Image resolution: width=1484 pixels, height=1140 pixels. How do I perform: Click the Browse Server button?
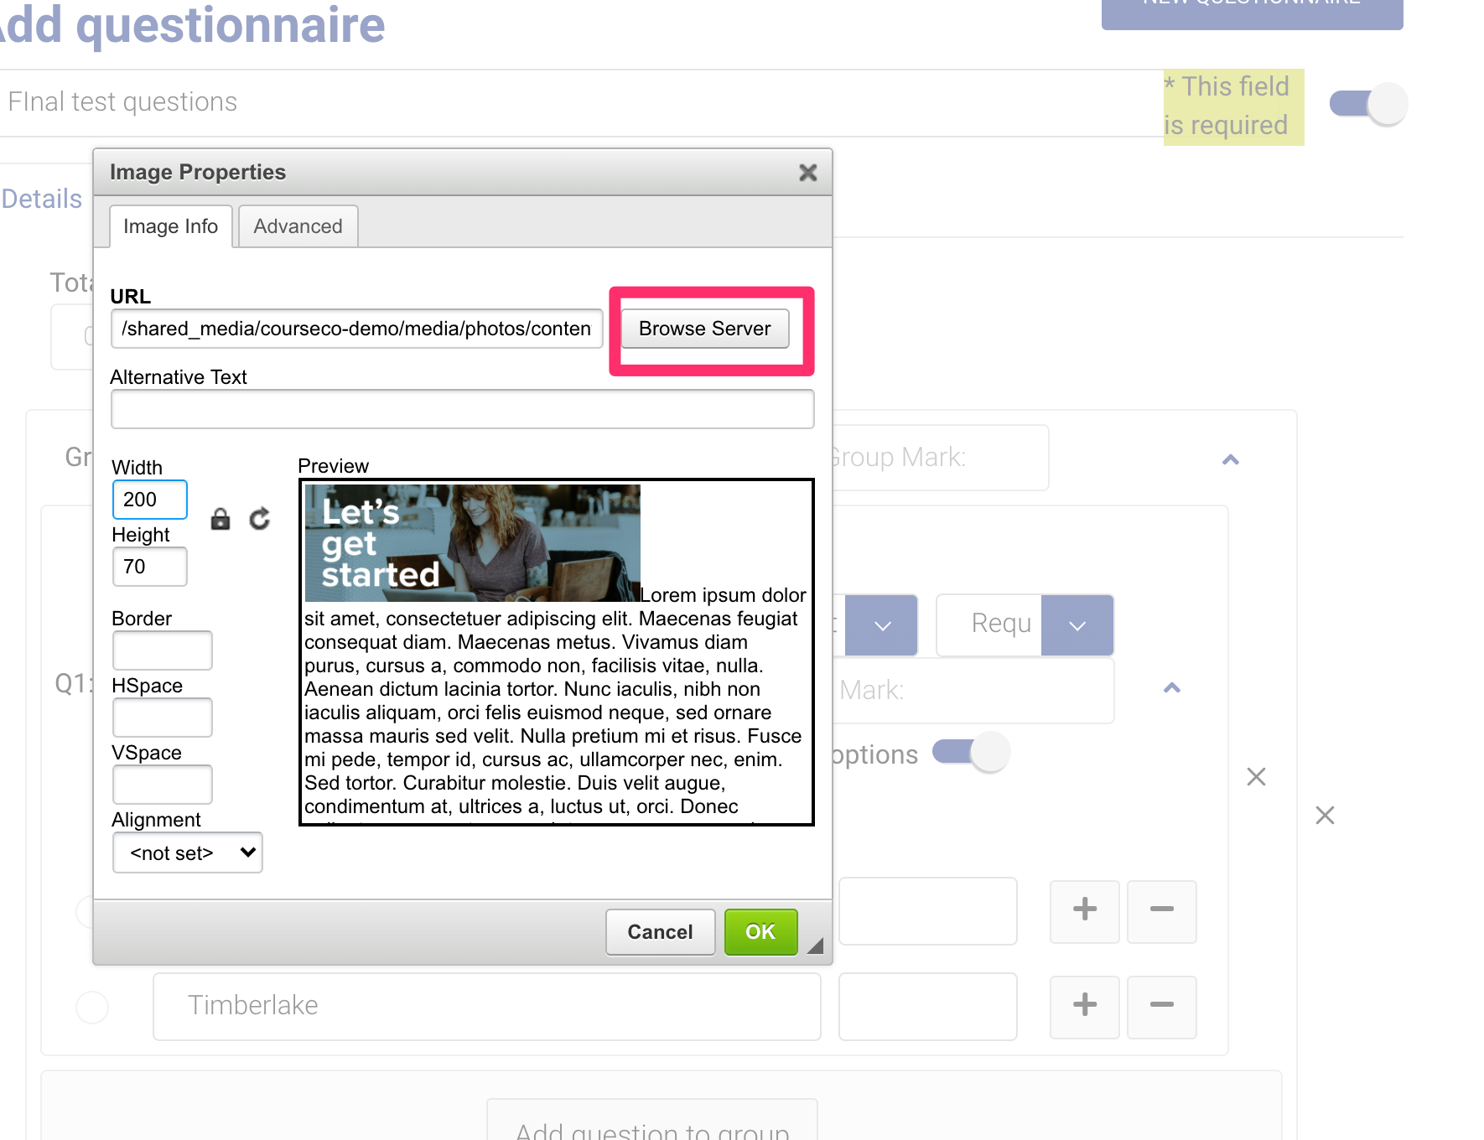[704, 329]
